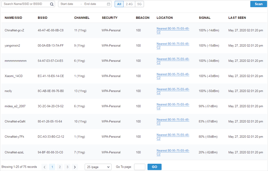Click the Scan button
Image resolution: width=268 pixels, height=171 pixels.
pyautogui.click(x=259, y=4)
